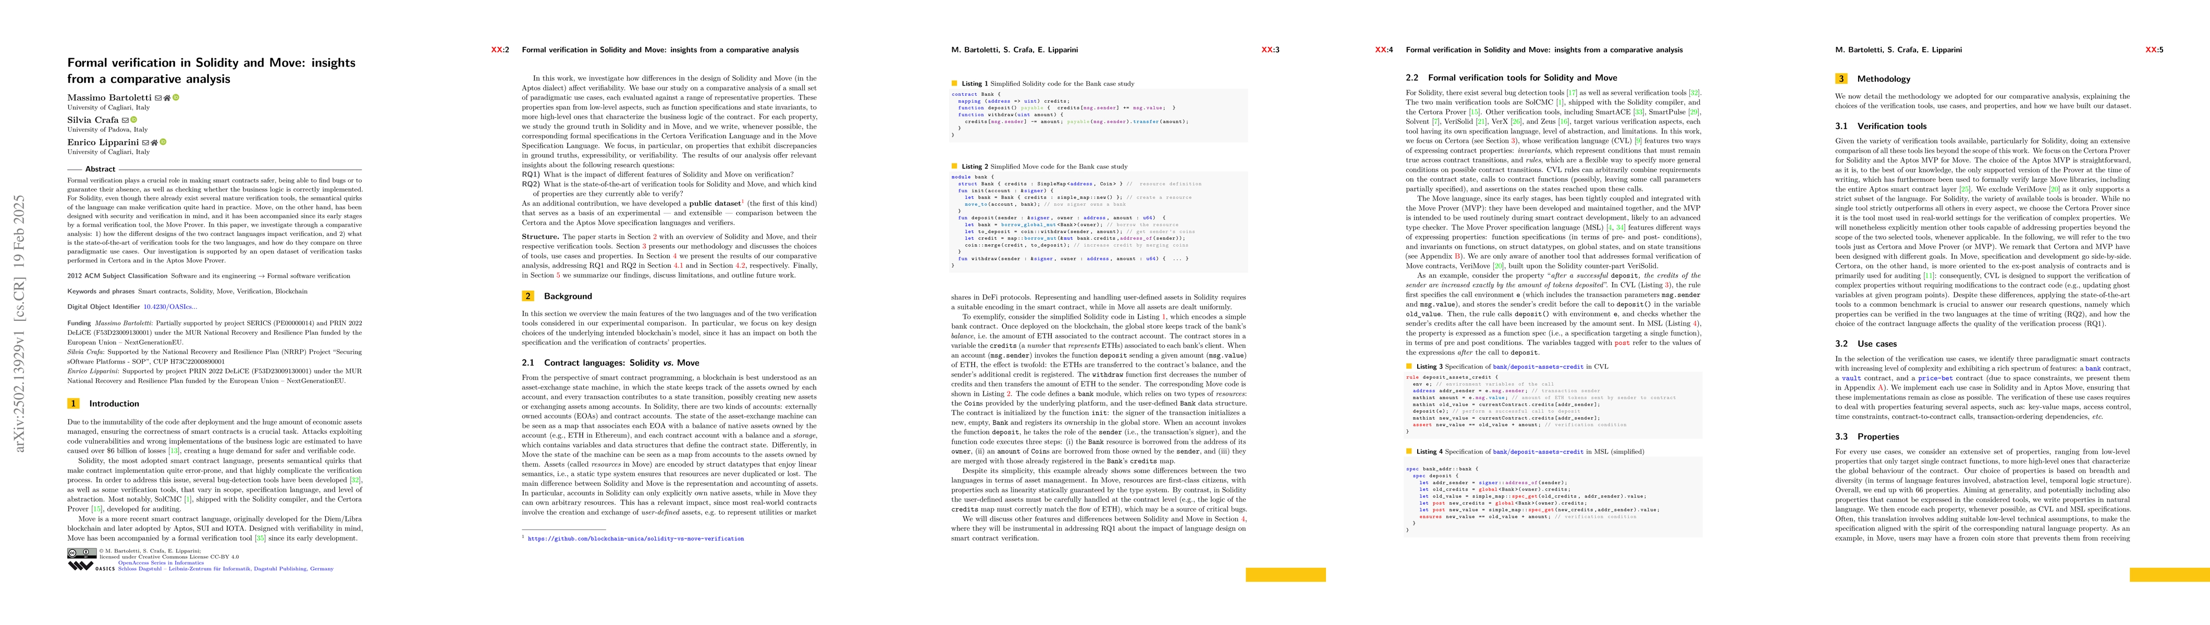Follow citation [9] after Certora Verification Language (CVL)

point(1639,142)
